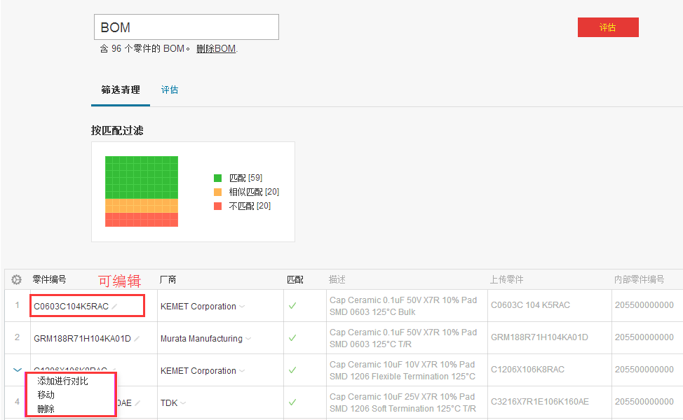Screen dimensions: 683x420
Task: Click the match checkmark in Murata row
Action: 292,338
